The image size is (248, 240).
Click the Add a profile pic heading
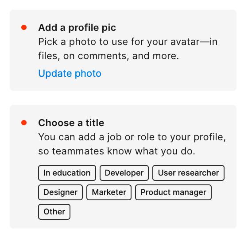pyautogui.click(x=77, y=28)
